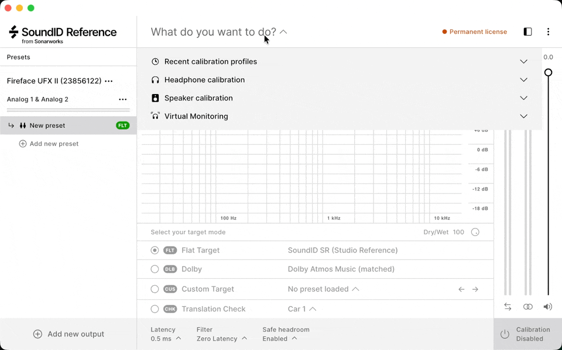This screenshot has height=350, width=562.
Task: Click the ellipsis beside Analog 1 & Analog 2
Action: (123, 99)
